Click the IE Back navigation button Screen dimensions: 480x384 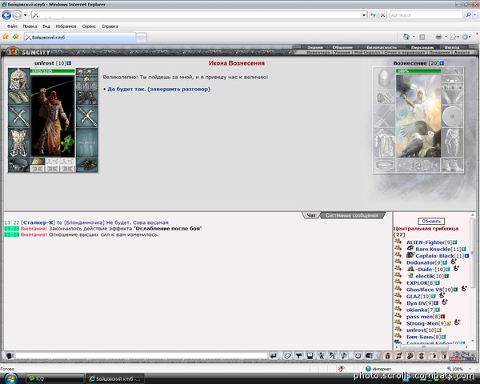pos(6,14)
